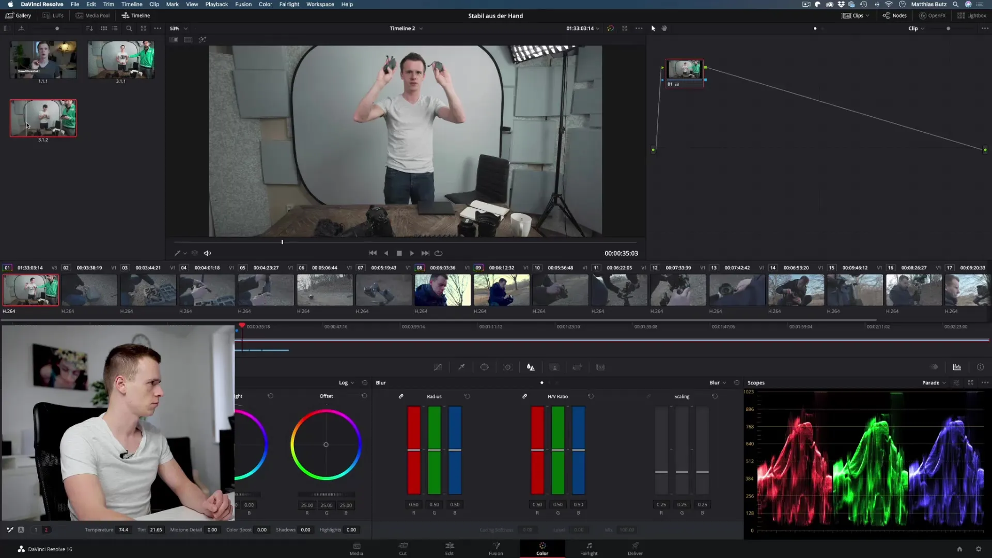This screenshot has height=558, width=992.
Task: Open gallery sort order options
Action: tap(89, 28)
